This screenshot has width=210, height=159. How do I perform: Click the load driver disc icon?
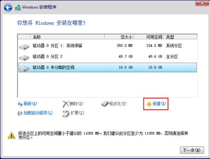(x=20, y=113)
